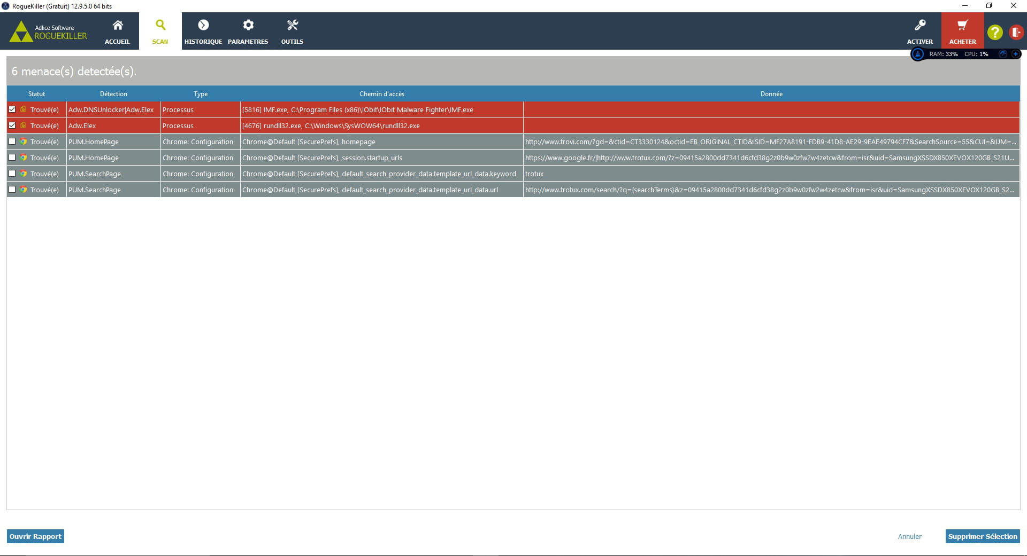The height and width of the screenshot is (556, 1027).
Task: Check the session.startup_urls detection checkbox
Action: tap(12, 158)
